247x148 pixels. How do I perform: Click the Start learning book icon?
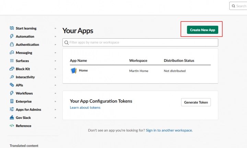pyautogui.click(x=12, y=28)
